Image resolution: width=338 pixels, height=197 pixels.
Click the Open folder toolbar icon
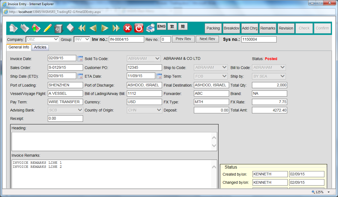pyautogui.click(x=25, y=28)
